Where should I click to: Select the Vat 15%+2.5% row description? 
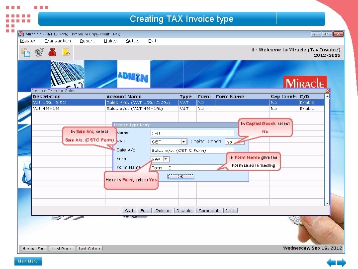69,103
